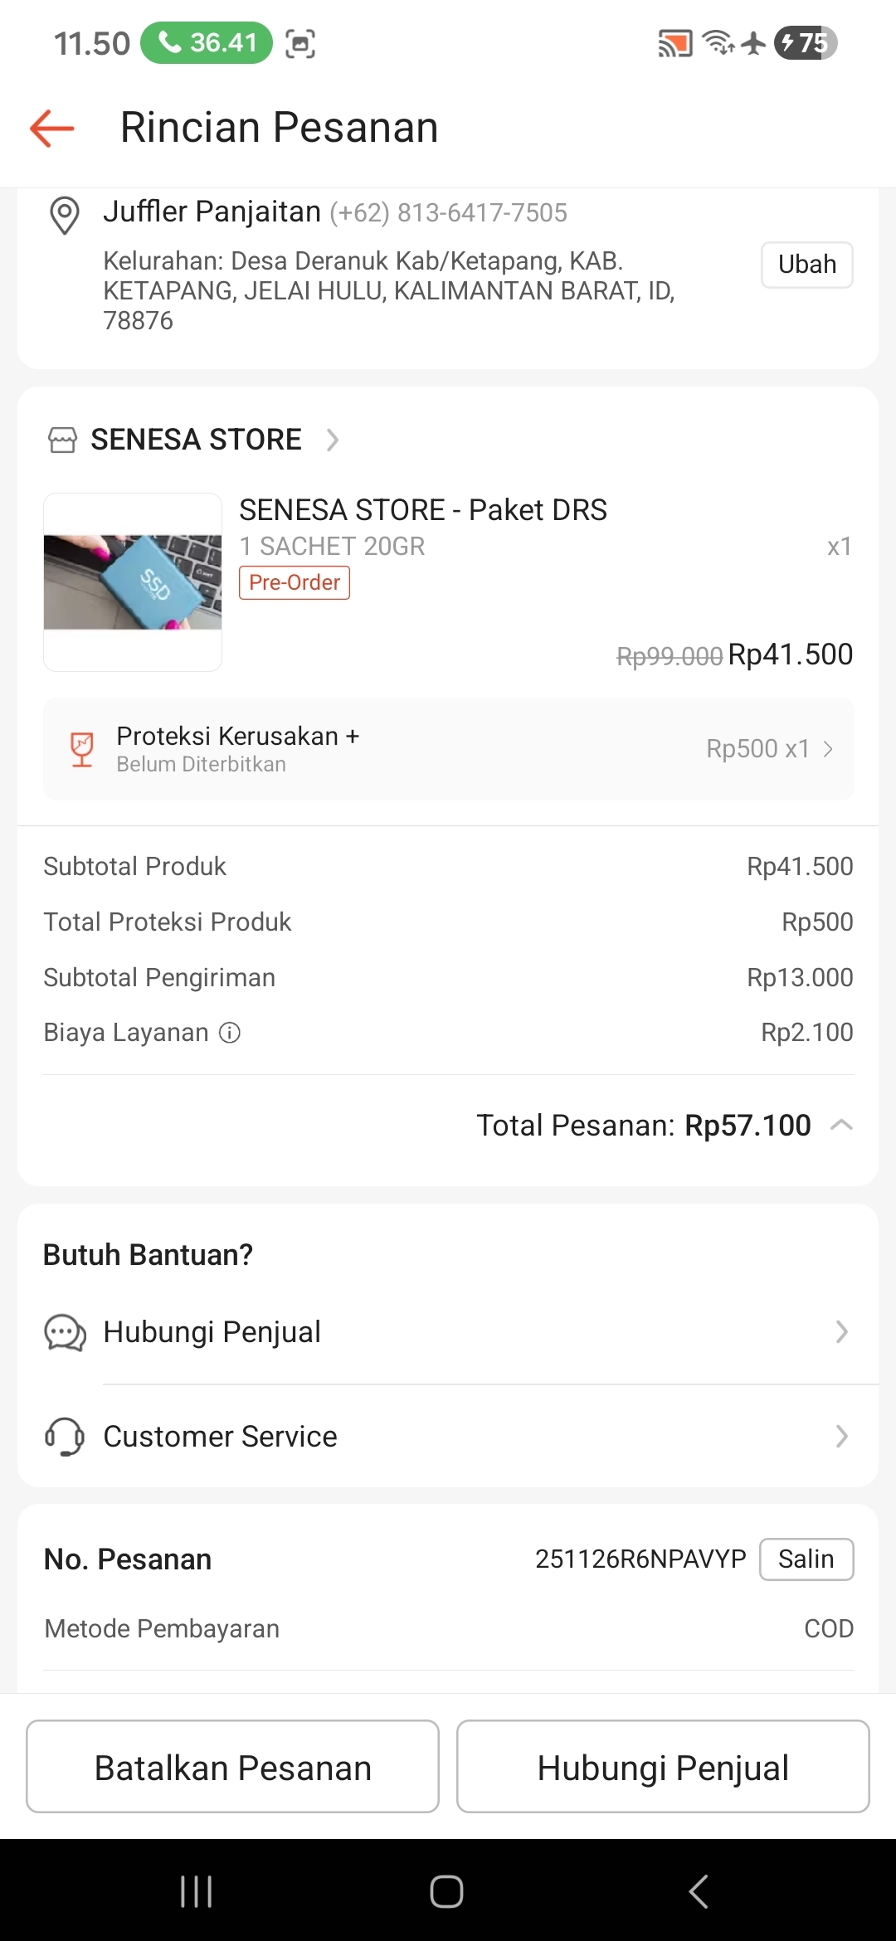Tap the Proteksi Kerusakan shield icon

pyautogui.click(x=82, y=749)
